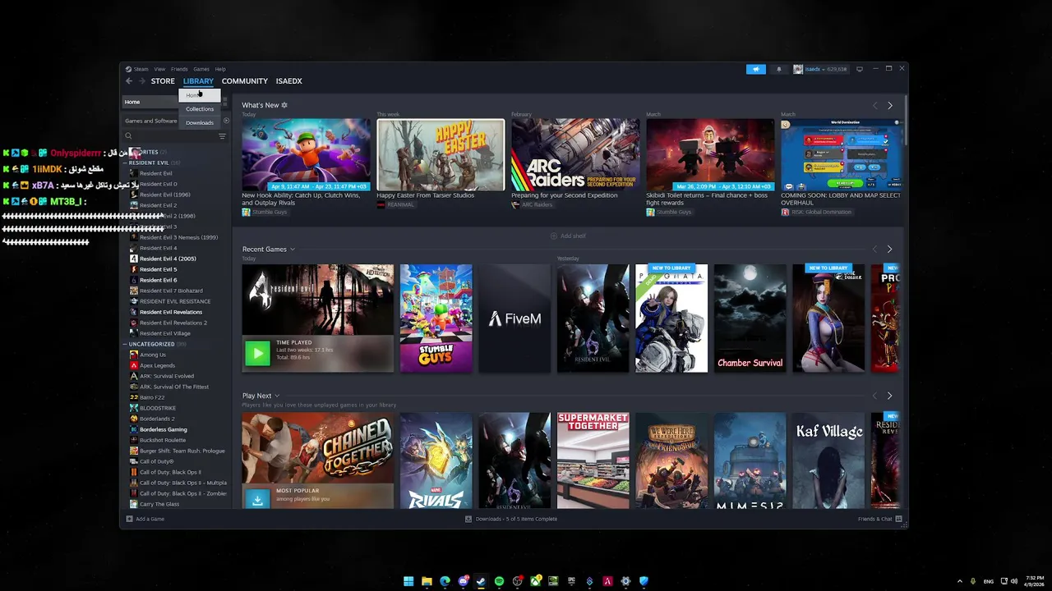The height and width of the screenshot is (591, 1052).
Task: Go forward with the Steam forward arrow
Action: click(141, 81)
